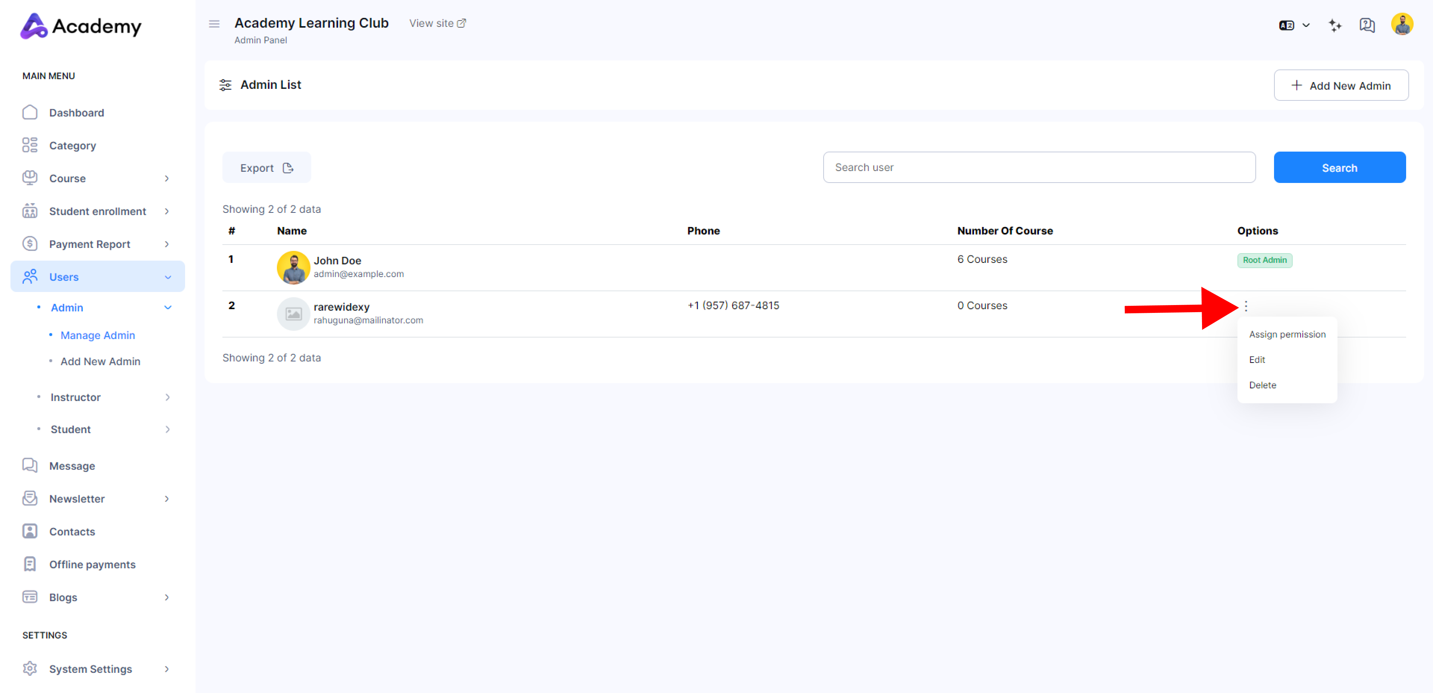Click the Message sidebar icon

point(29,465)
